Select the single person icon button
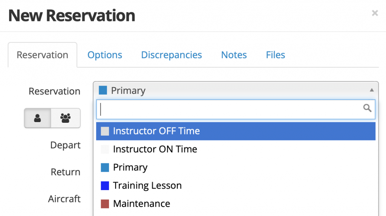Screen dimensions: 386x216 (x=37, y=118)
